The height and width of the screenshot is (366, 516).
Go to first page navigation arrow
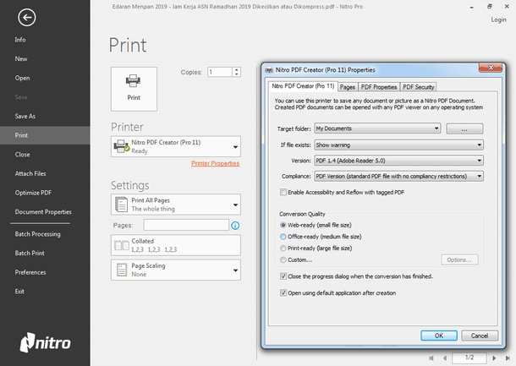[431, 358]
